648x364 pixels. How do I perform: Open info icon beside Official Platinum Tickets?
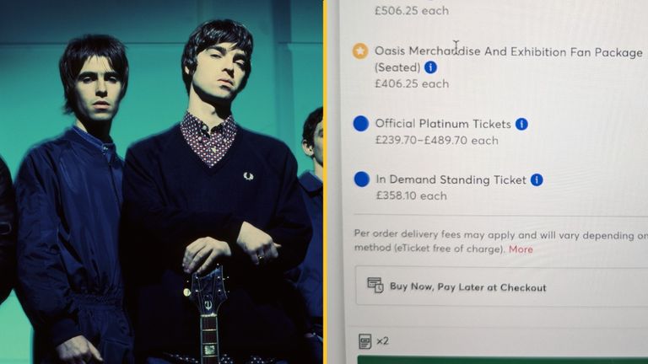(521, 124)
